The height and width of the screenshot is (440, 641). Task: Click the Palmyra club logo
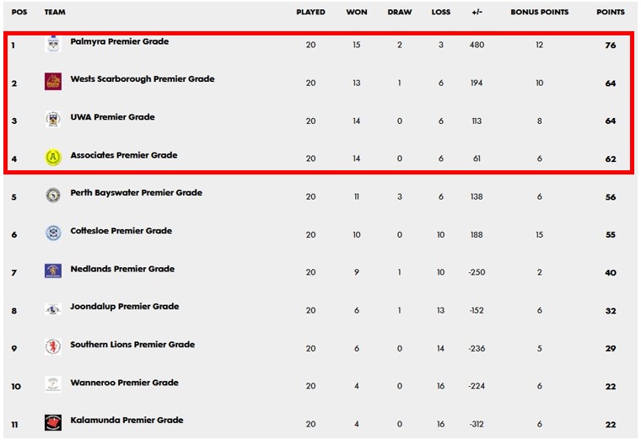tap(53, 44)
